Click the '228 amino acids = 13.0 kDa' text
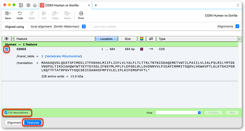245x131 pixels. pos(62,76)
